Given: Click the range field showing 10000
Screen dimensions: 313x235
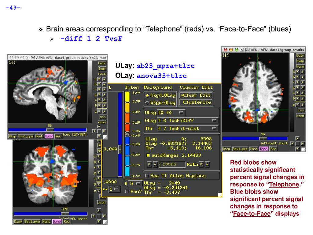Looking at the screenshot, I should tap(172, 164).
